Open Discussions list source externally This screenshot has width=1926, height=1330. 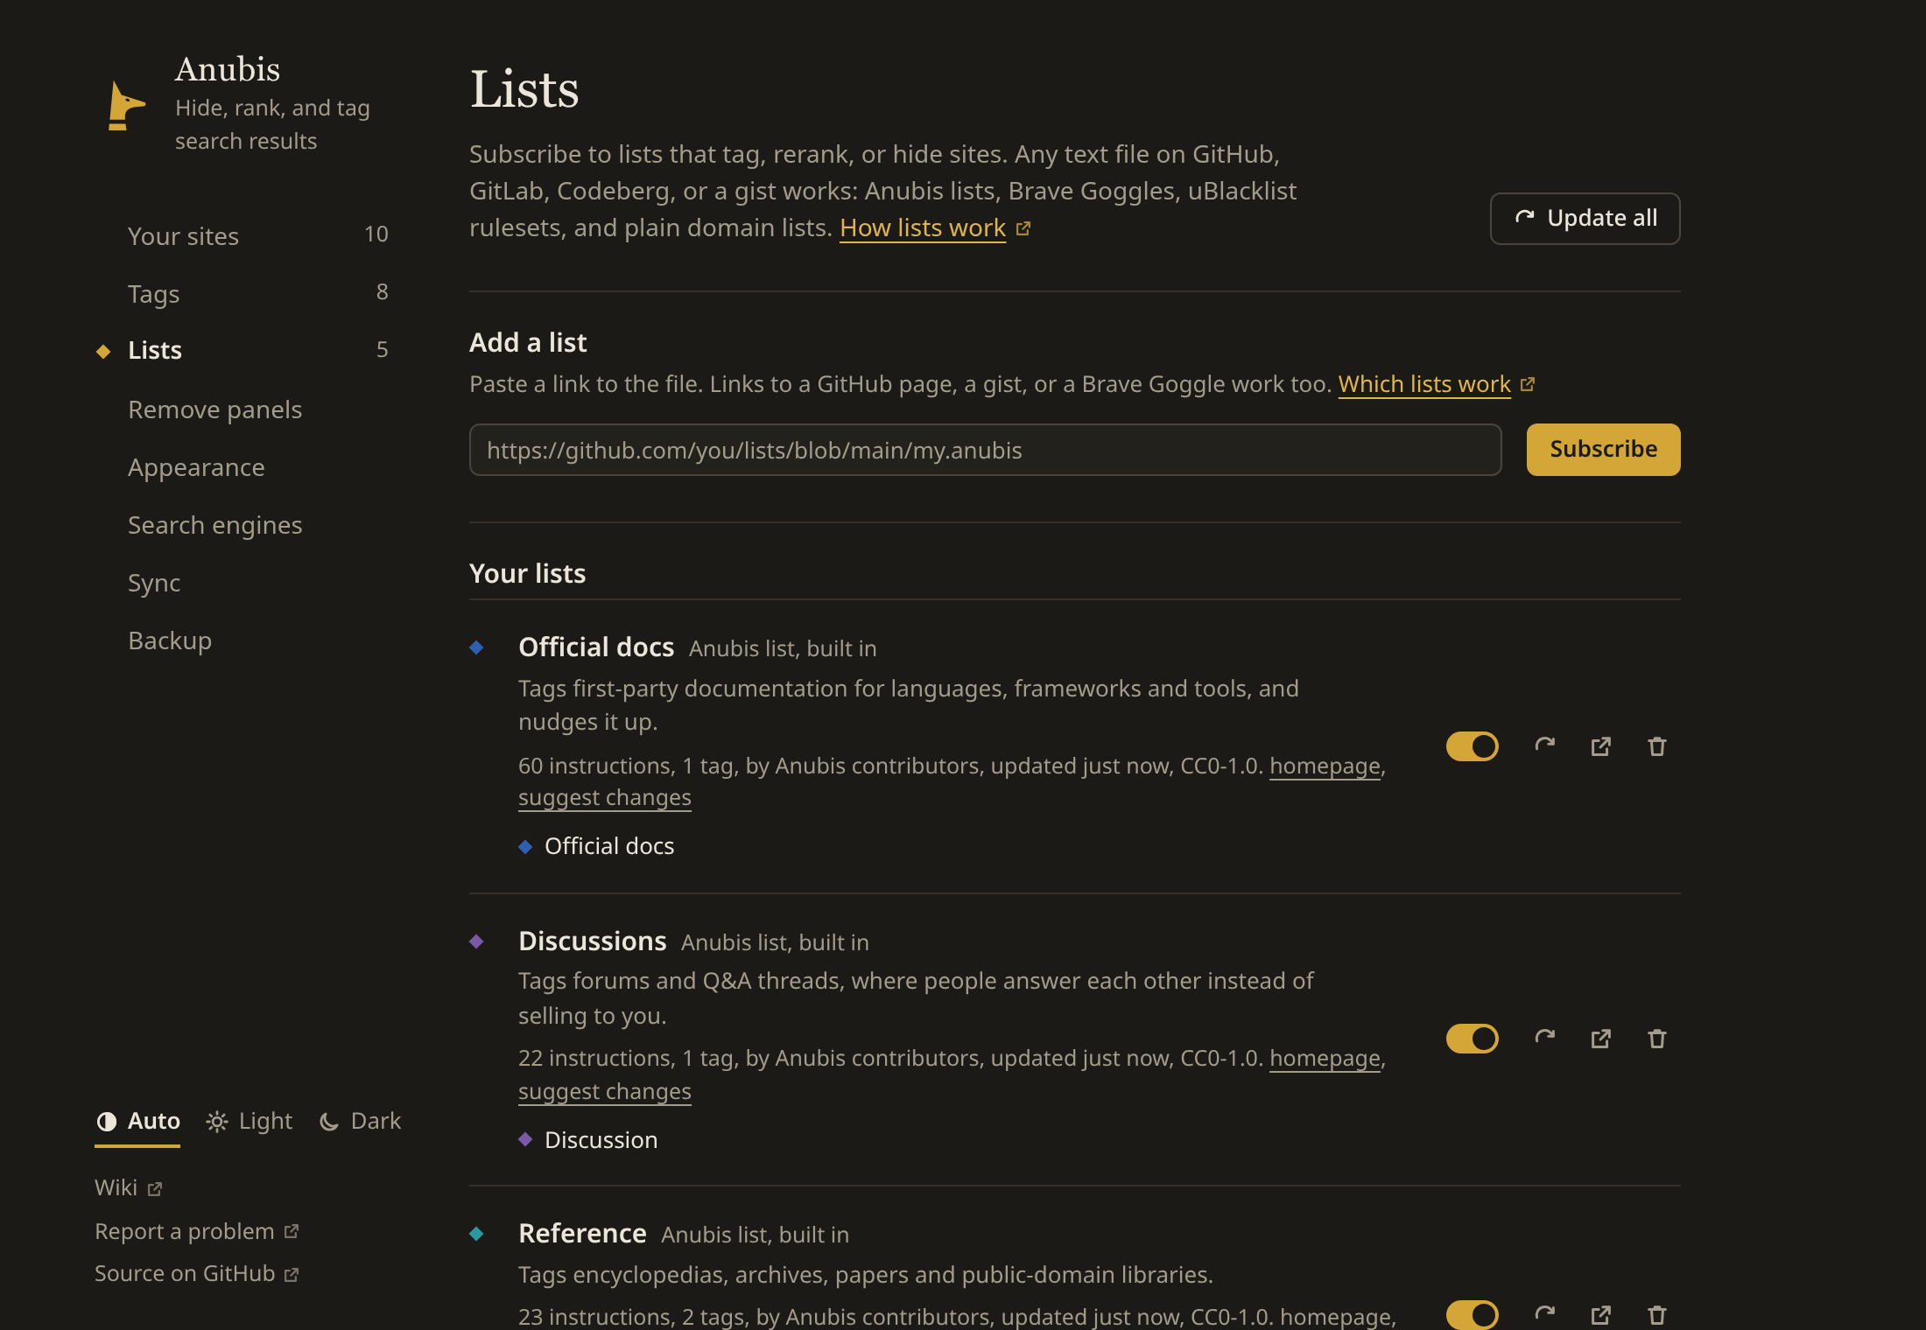1601,1039
